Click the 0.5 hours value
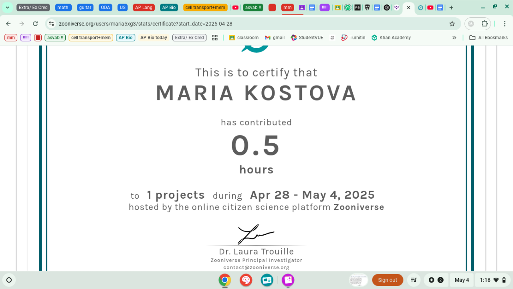The height and width of the screenshot is (289, 513). coord(256,146)
